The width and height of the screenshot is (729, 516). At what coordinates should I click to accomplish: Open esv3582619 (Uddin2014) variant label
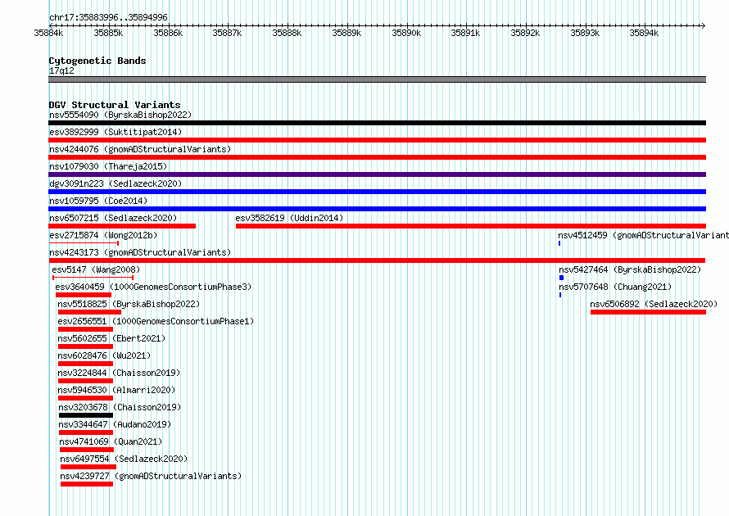(x=289, y=218)
